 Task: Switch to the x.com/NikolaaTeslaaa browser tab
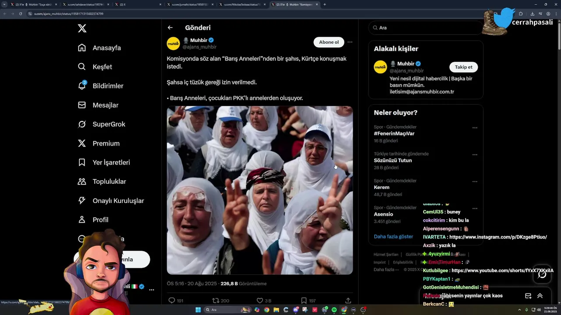coord(242,4)
